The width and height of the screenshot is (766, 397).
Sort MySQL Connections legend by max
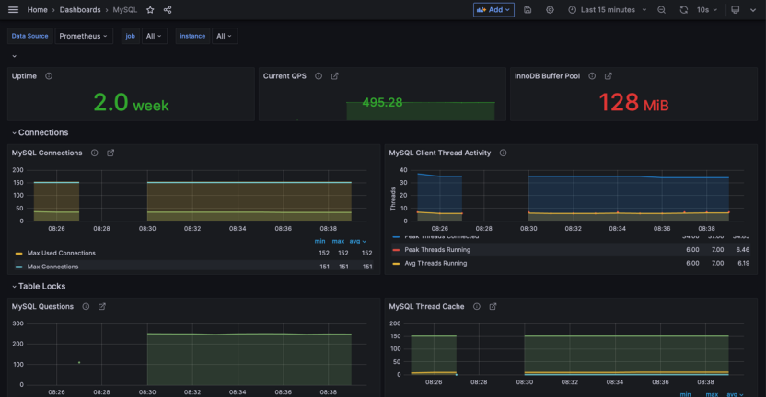(338, 241)
